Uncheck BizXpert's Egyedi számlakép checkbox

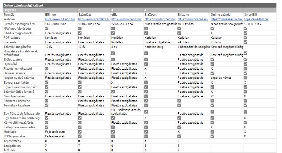pos(146,83)
